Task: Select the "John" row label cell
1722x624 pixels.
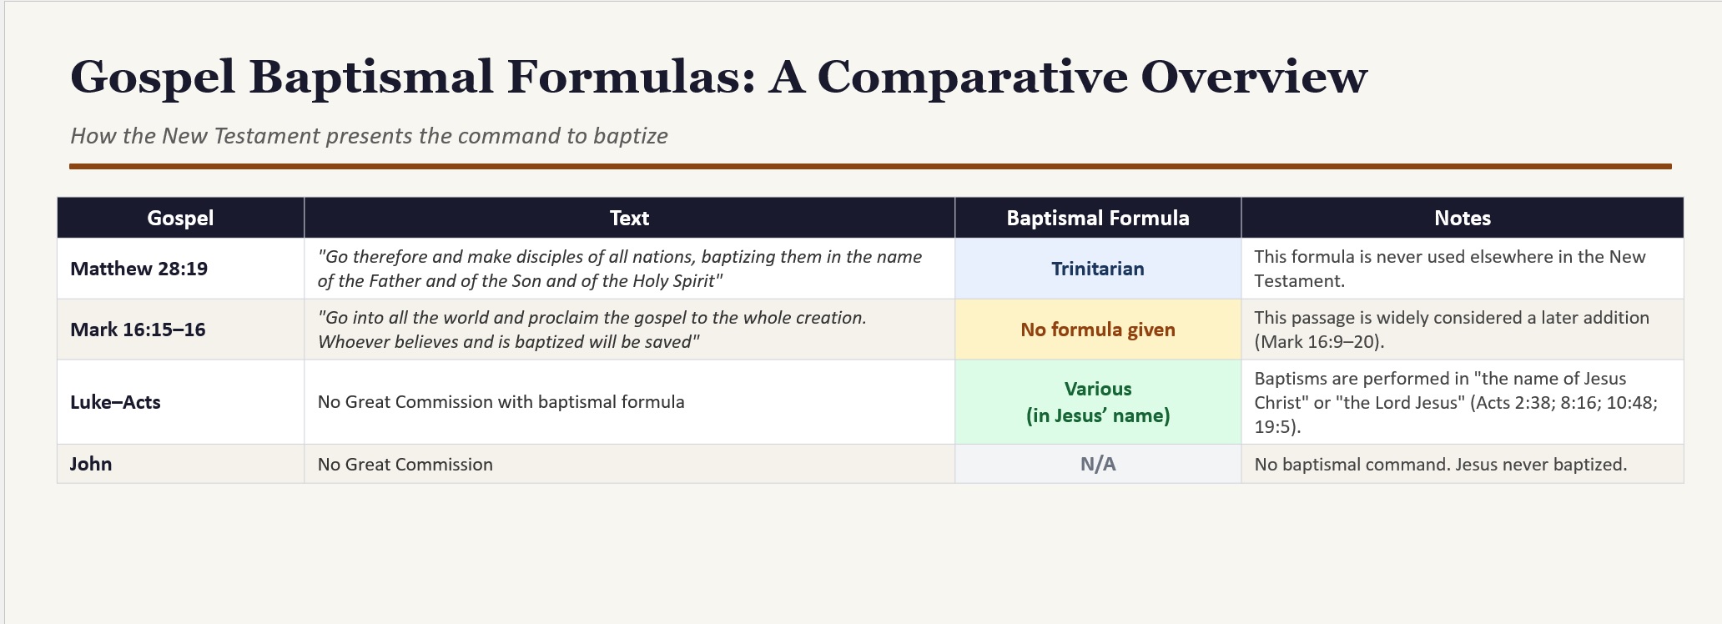Action: [x=180, y=464]
